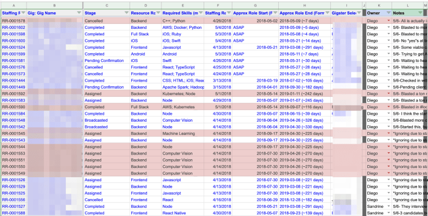The height and width of the screenshot is (216, 428).
Task: Select the 2018-04-01 start date cell
Action: tap(256, 87)
